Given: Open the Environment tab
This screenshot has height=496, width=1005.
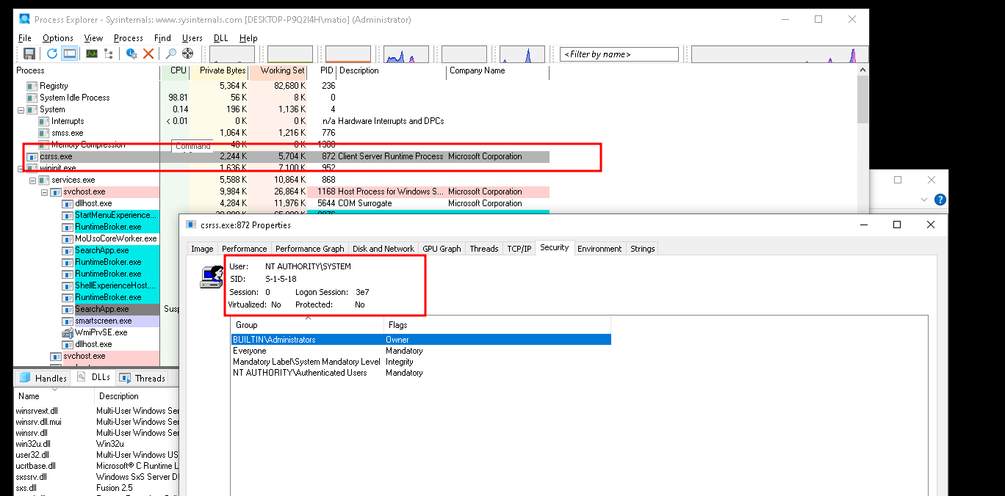Looking at the screenshot, I should point(599,249).
